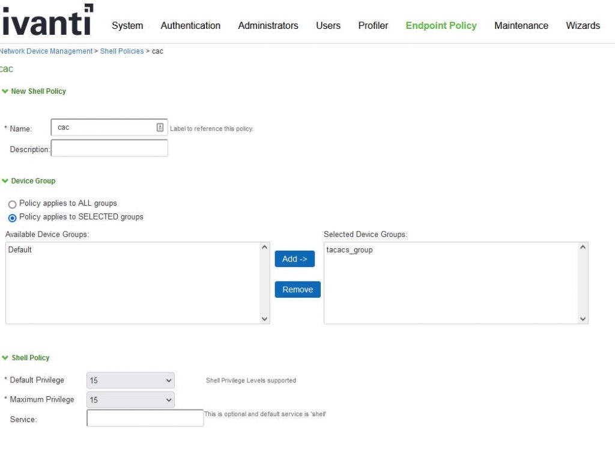
Task: Collapse the New Shell Policy section
Action: [5, 91]
